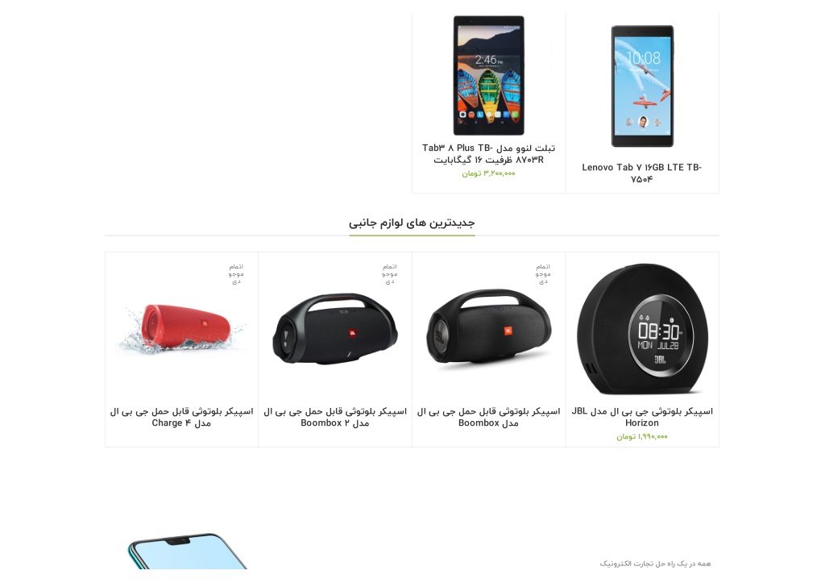Click out-of-stock badge on Charge 4 speaker
This screenshot has width=825, height=583.
(236, 274)
